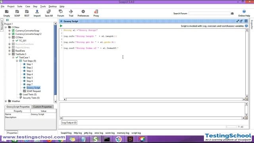
Task: Select CurrencyConvertorSoap interface
Action: (x=27, y=31)
